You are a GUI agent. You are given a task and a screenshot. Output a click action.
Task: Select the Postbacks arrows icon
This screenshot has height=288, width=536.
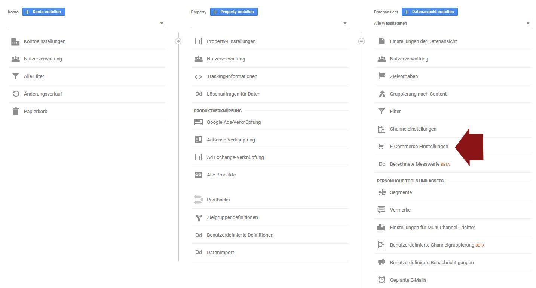[198, 200]
